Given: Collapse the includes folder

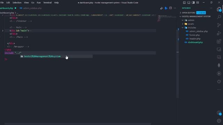Looking at the screenshot, I should click(x=192, y=27).
